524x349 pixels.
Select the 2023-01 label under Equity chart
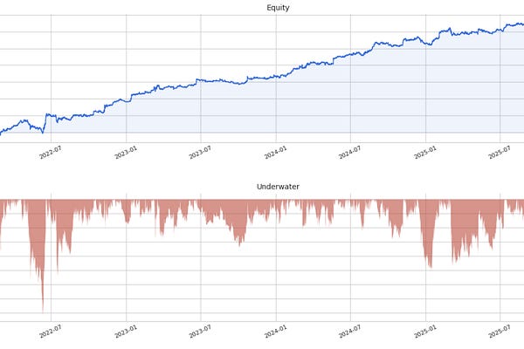(126, 153)
